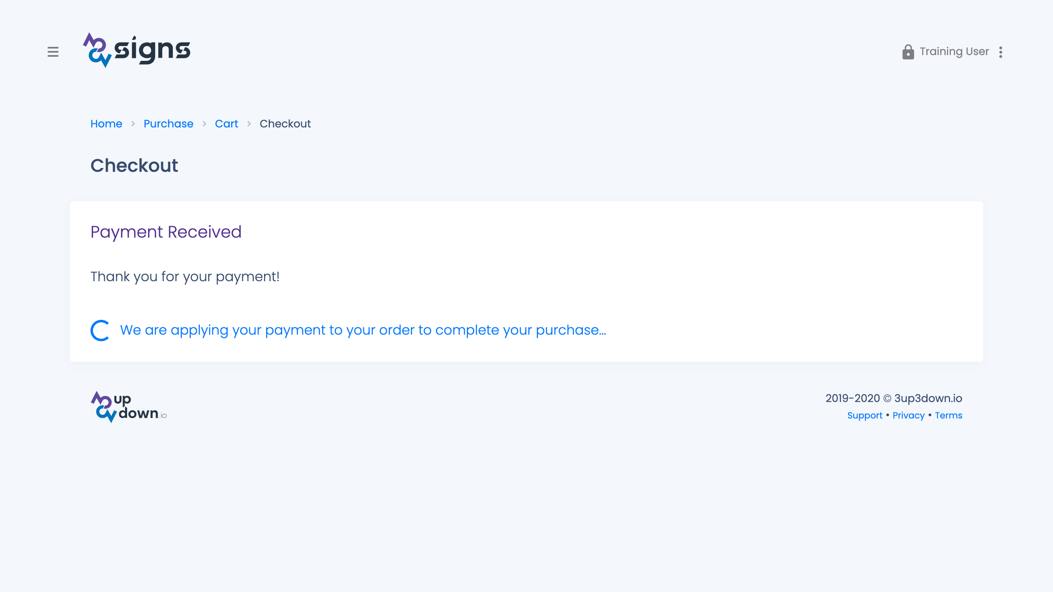
Task: Open the three-dot user options menu
Action: (x=1000, y=52)
